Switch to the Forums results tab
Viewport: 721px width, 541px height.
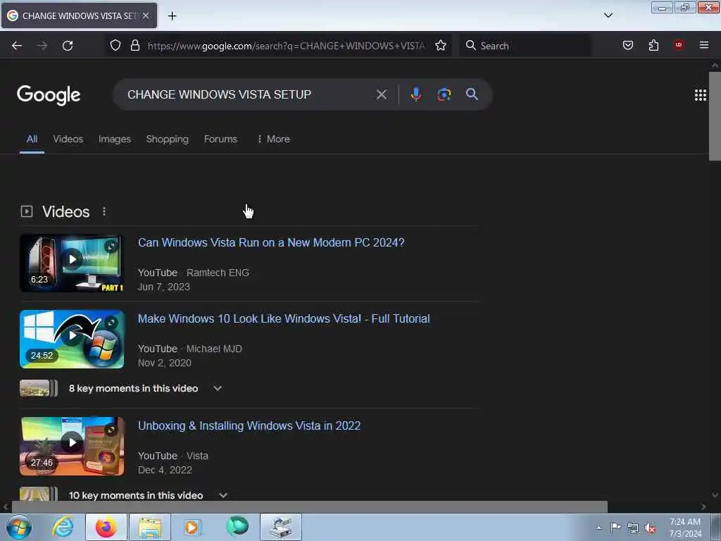tap(220, 139)
